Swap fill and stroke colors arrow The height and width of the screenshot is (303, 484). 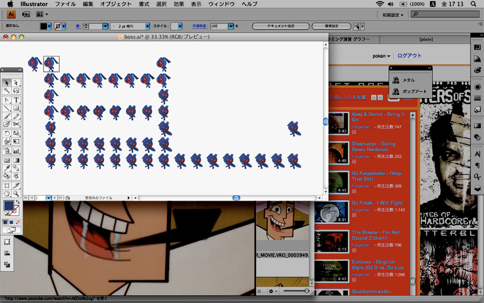pyautogui.click(x=18, y=202)
